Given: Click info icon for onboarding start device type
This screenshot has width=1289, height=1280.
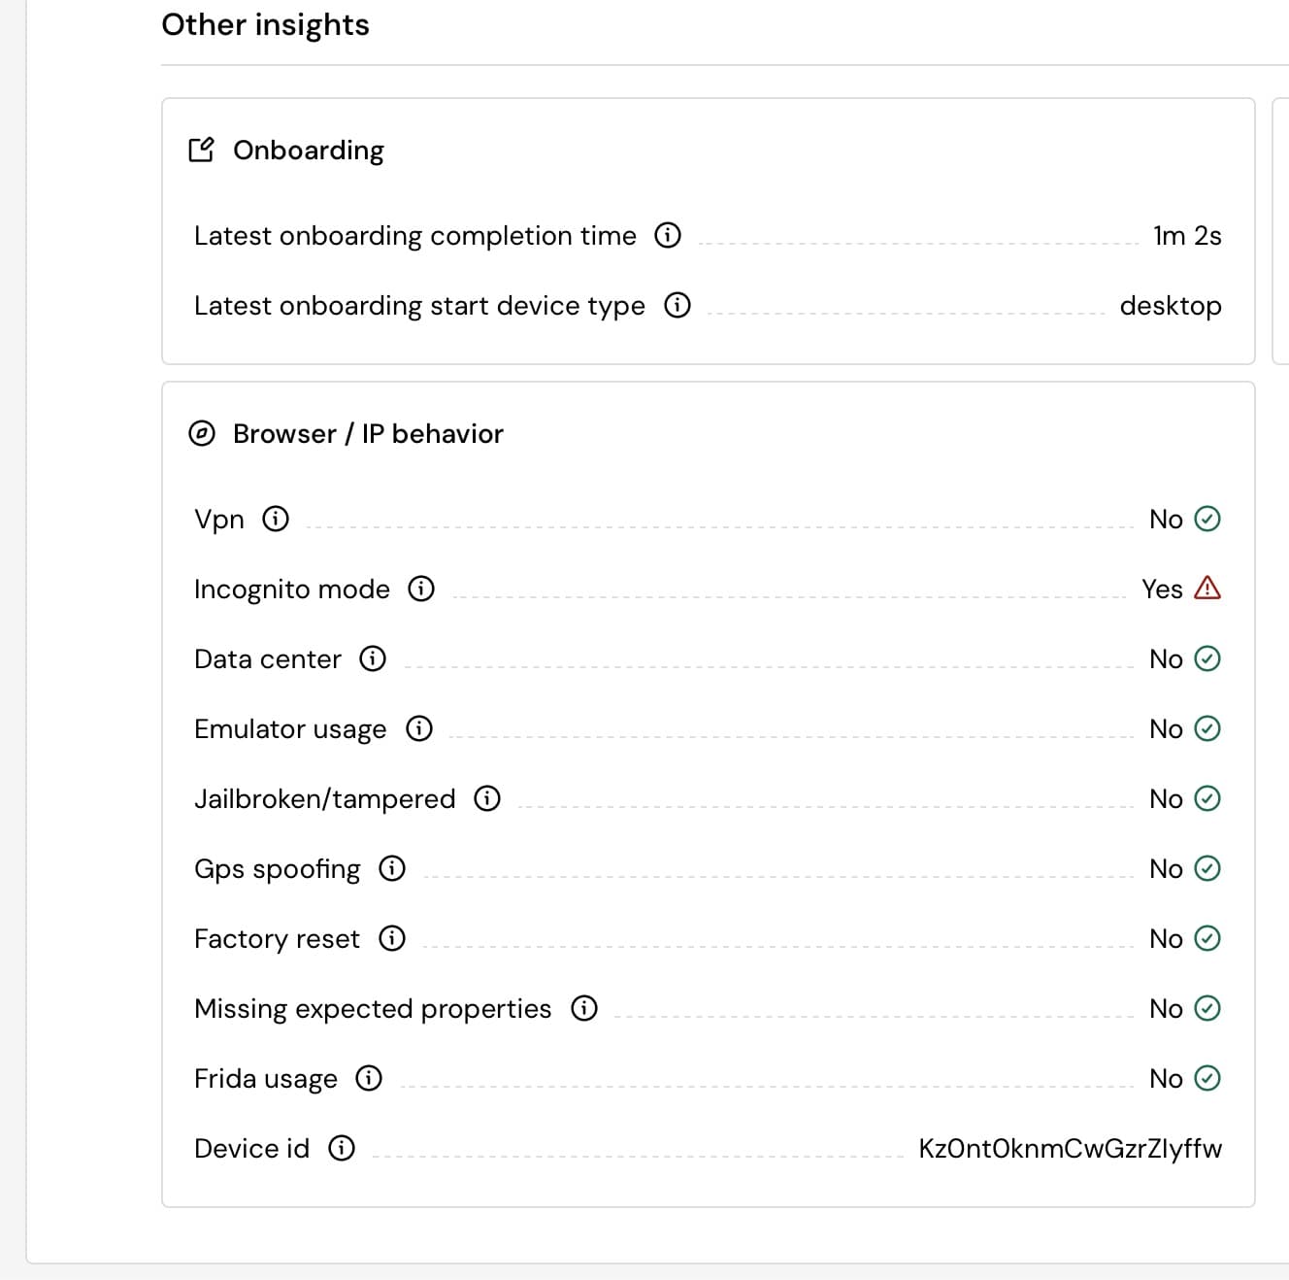Looking at the screenshot, I should 678,305.
